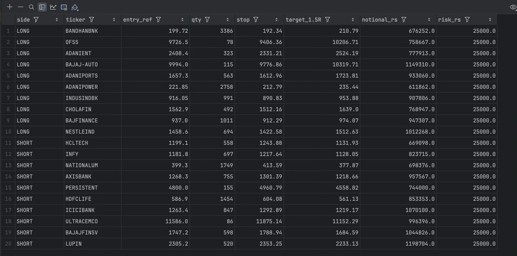Click the filter icon on side column
The image size is (517, 256).
(36, 20)
